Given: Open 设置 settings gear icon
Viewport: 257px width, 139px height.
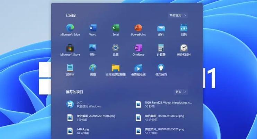Looking at the screenshot, I should tap(116, 50).
